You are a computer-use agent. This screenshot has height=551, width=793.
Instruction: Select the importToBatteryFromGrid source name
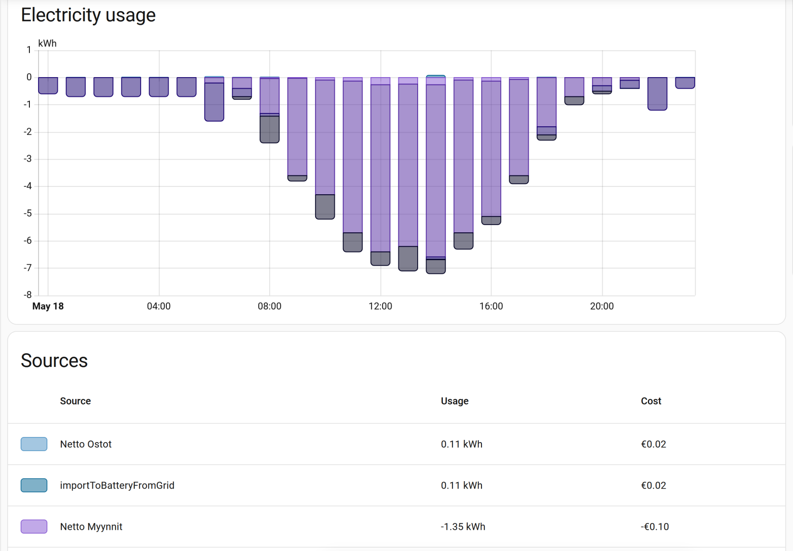[x=117, y=485]
